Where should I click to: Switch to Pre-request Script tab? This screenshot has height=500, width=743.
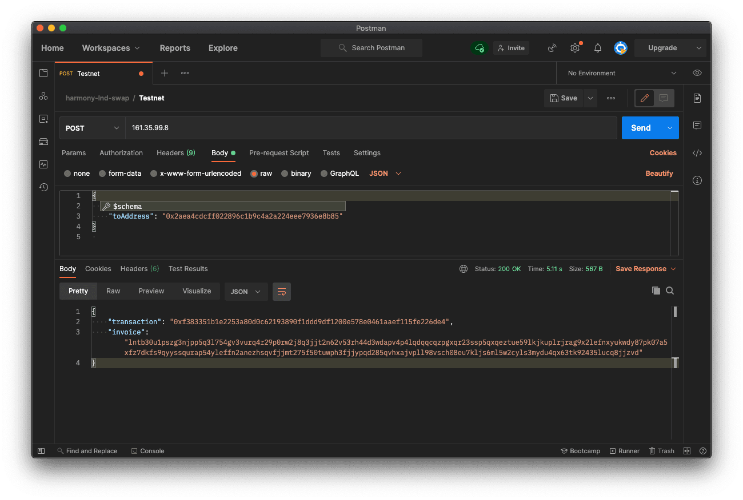279,153
